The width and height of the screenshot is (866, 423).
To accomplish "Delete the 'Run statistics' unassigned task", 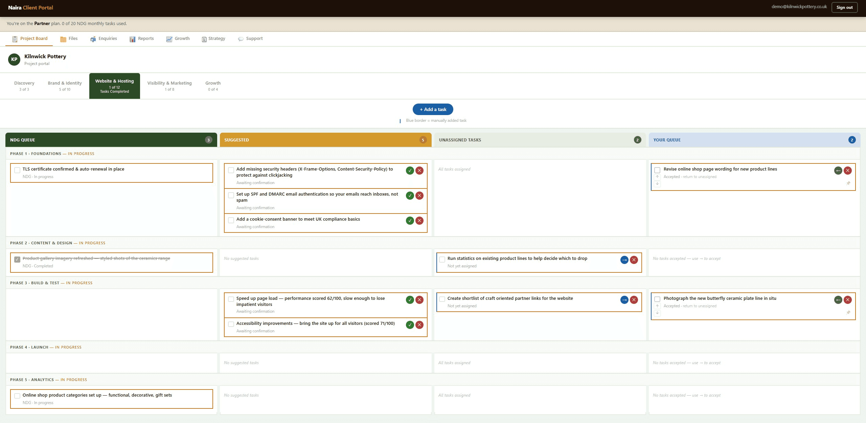I will click(x=634, y=260).
